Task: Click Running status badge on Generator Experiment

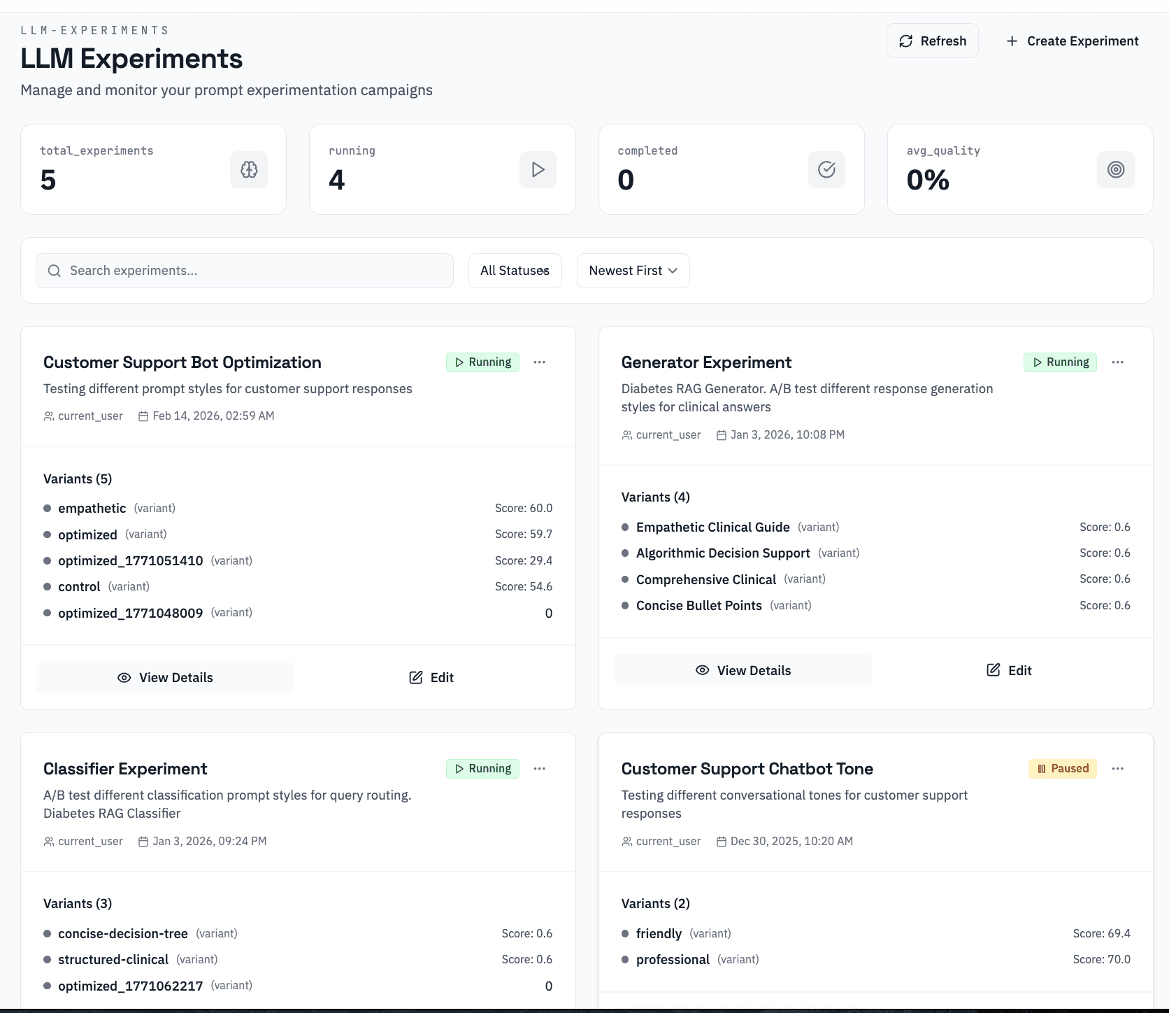Action: [1060, 362]
